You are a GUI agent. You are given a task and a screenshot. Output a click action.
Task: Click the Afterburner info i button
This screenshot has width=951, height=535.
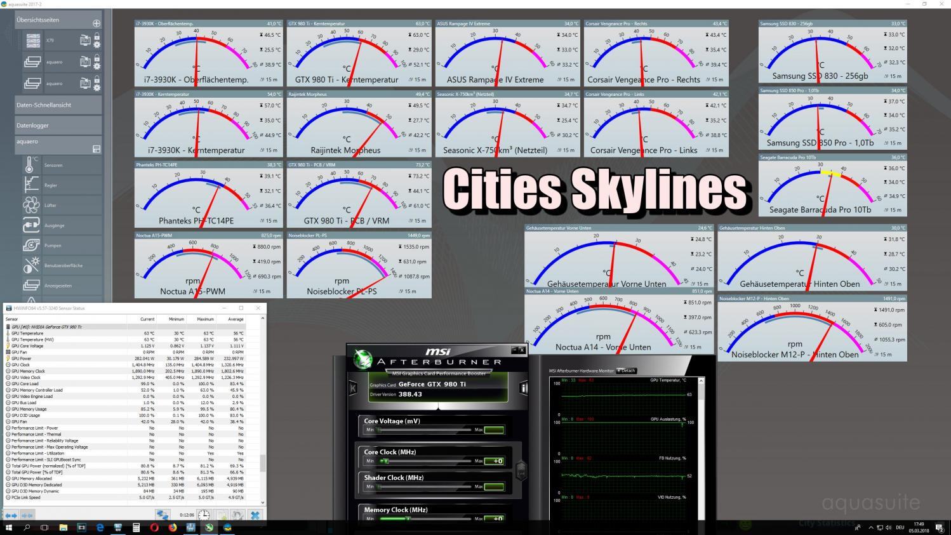(524, 388)
